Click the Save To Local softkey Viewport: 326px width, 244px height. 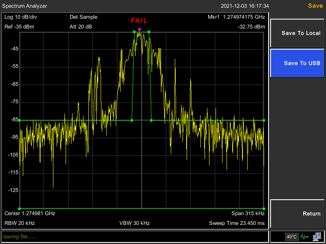click(297, 33)
